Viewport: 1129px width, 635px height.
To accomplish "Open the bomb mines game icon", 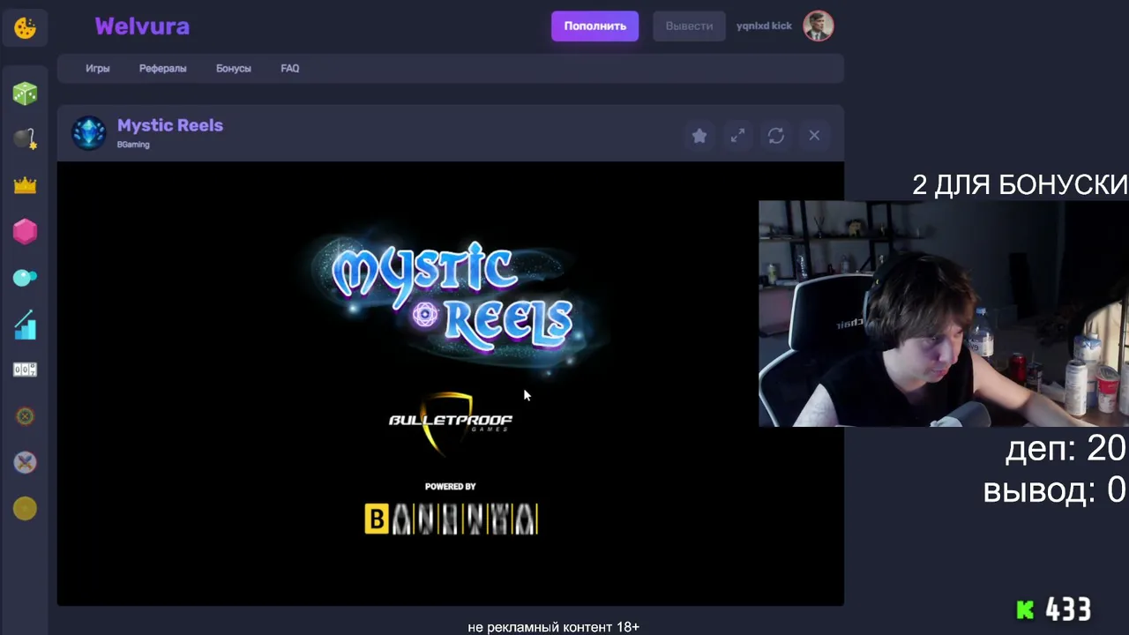I will 25,139.
